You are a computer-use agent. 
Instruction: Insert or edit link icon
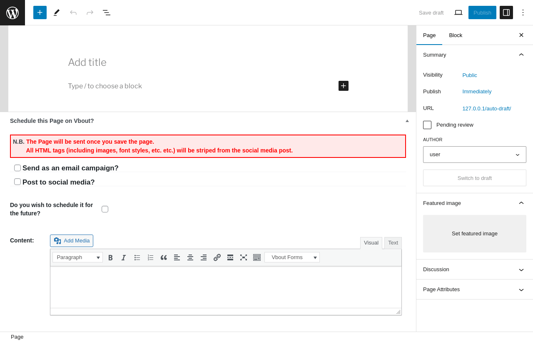217,257
